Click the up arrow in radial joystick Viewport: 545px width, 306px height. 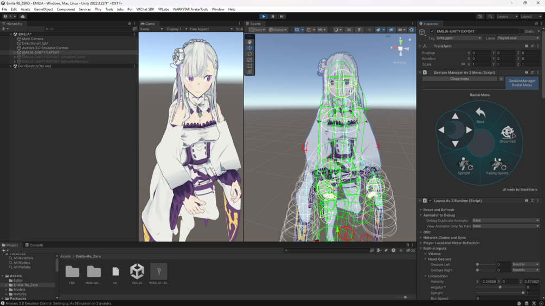[455, 116]
